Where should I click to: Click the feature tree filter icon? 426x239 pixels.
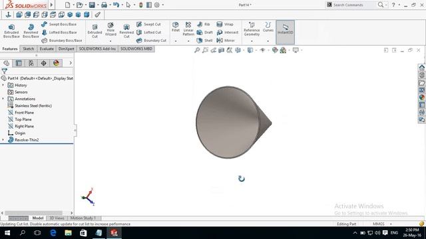click(5, 71)
